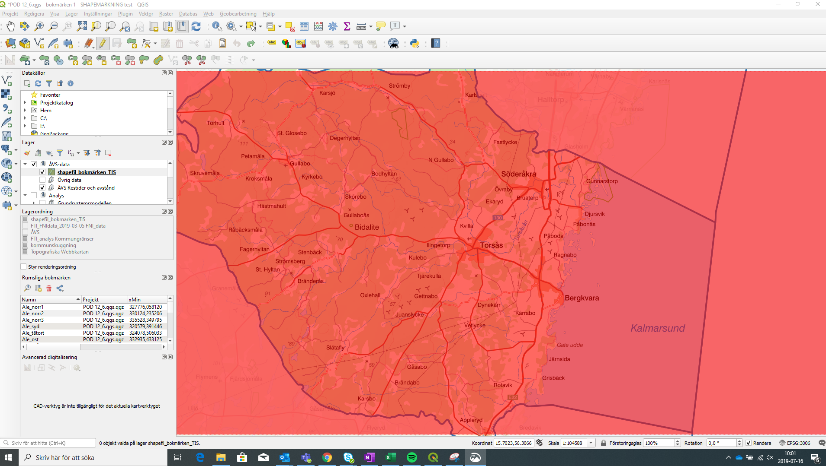The height and width of the screenshot is (466, 826).
Task: Click Add Vector Layer sidebar icon
Action: coord(7,80)
